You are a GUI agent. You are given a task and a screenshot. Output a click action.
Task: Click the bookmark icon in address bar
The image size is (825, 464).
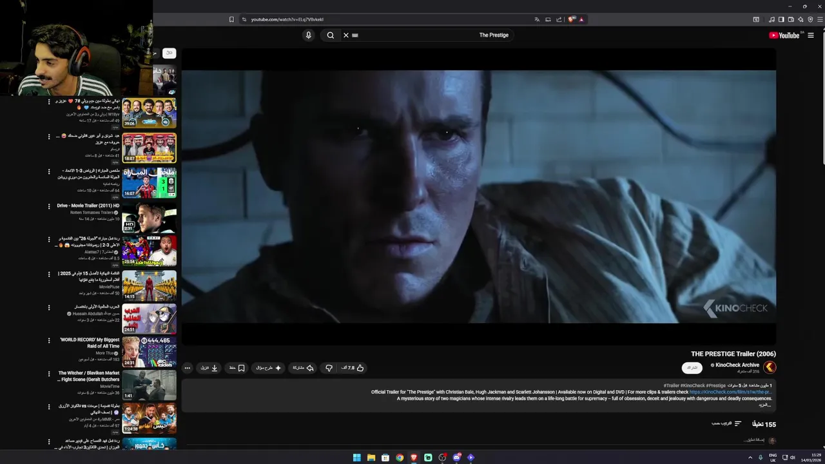tap(231, 19)
